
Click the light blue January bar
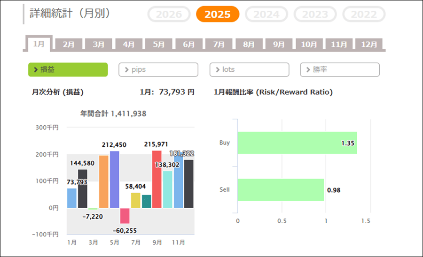71,198
